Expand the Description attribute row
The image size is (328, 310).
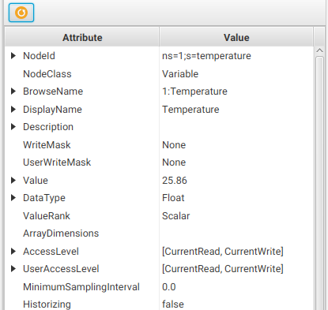click(x=13, y=127)
